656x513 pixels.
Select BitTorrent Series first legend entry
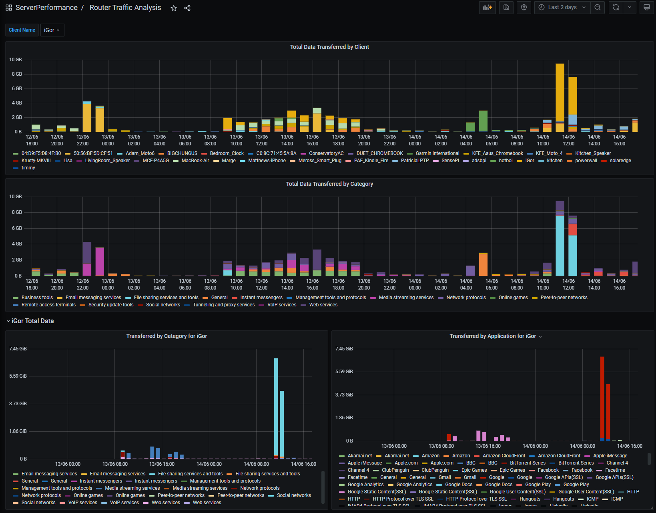528,463
